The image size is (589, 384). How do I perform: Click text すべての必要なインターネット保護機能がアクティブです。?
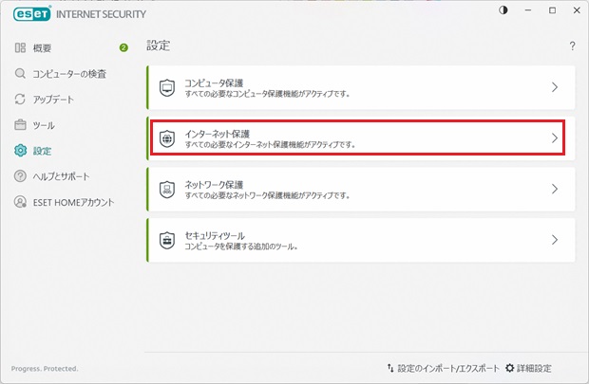270,144
